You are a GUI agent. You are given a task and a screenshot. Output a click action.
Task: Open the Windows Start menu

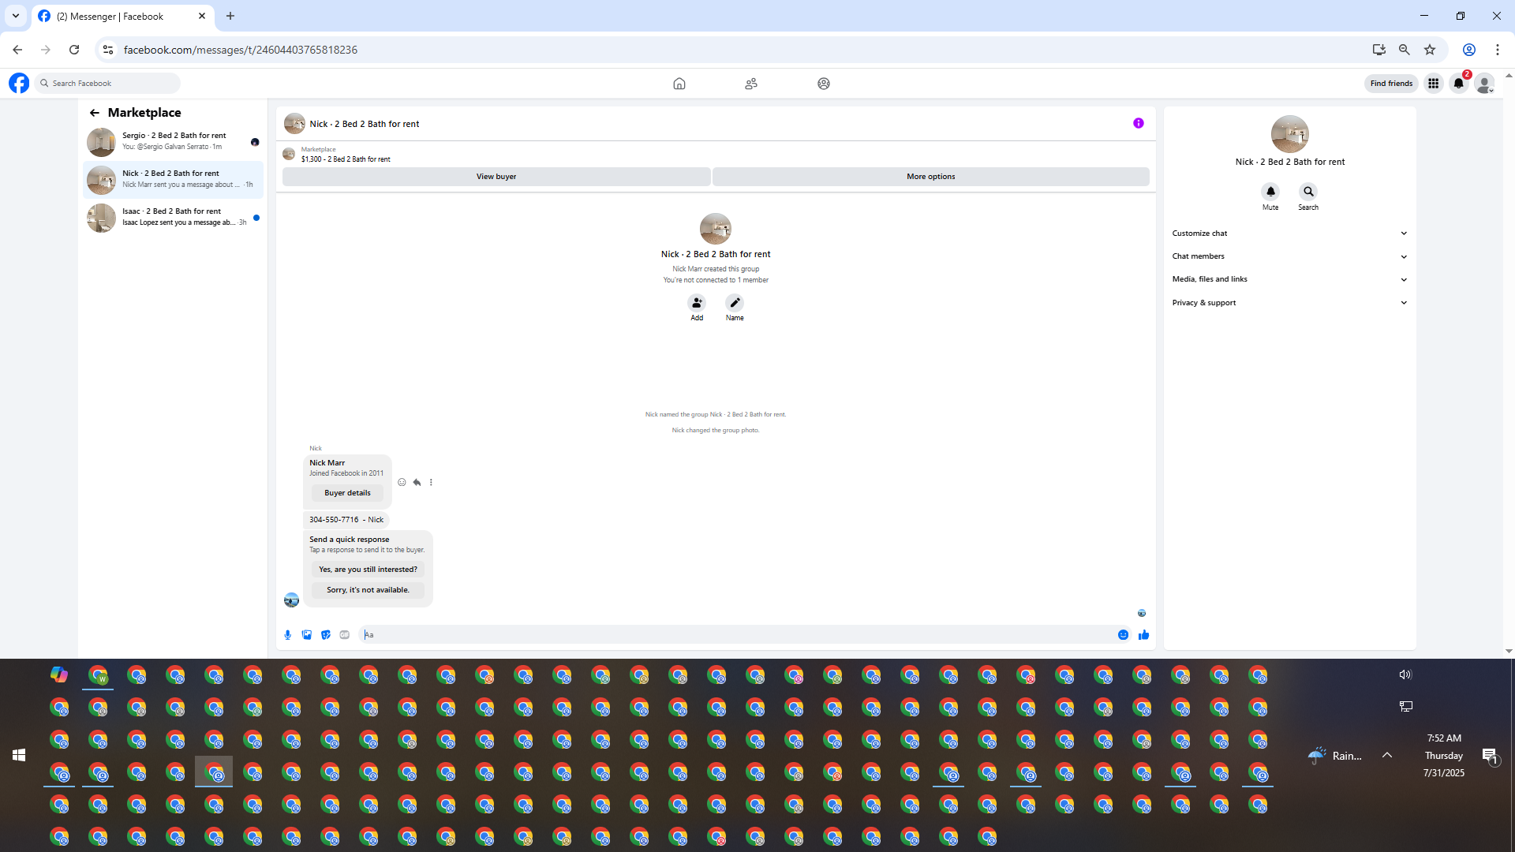click(x=19, y=755)
